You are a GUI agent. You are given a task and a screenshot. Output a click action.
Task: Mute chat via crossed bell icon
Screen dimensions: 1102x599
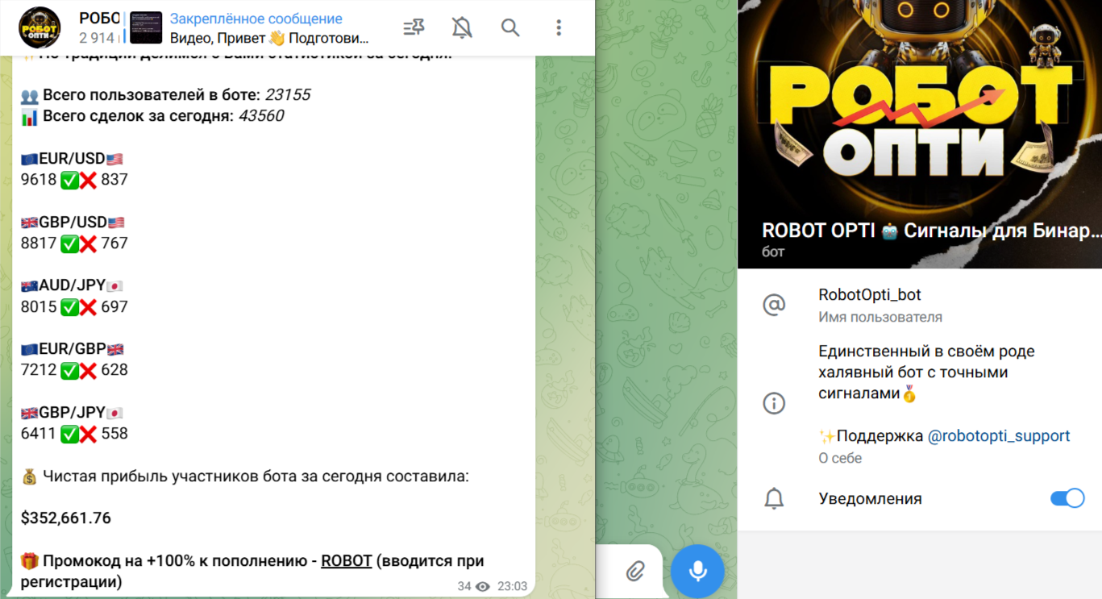point(462,28)
